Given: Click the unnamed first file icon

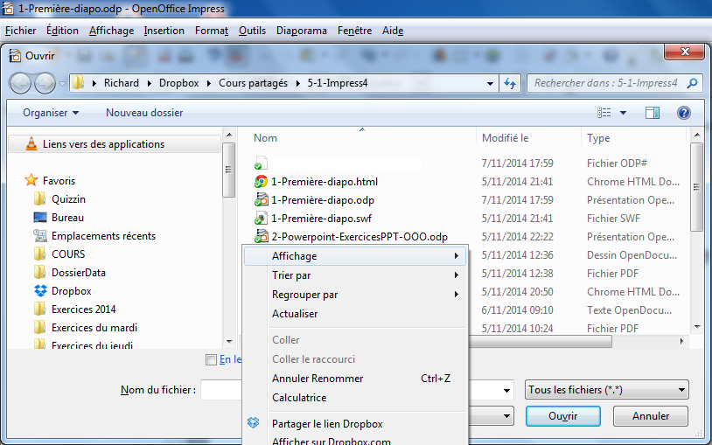Looking at the screenshot, I should [262, 163].
